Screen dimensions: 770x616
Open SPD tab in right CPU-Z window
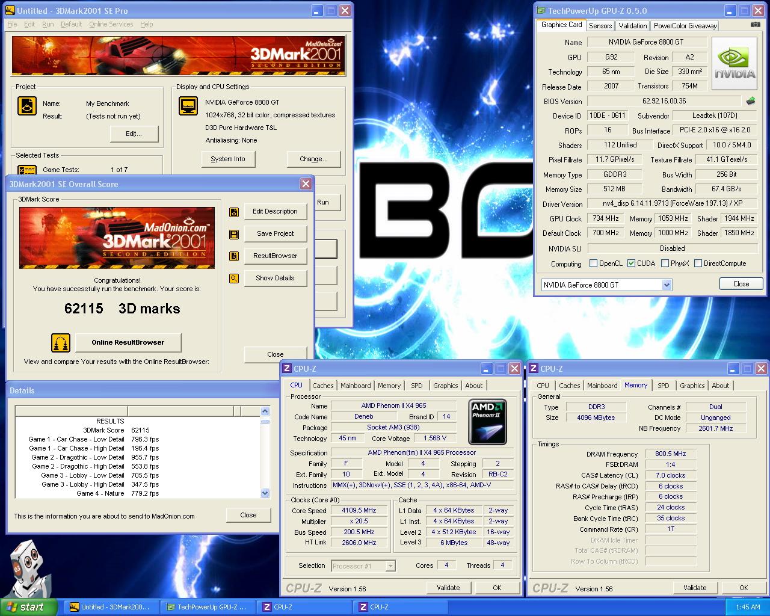(x=664, y=386)
